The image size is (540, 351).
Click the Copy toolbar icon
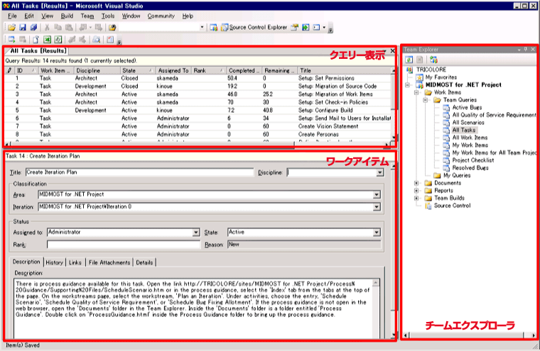58,28
